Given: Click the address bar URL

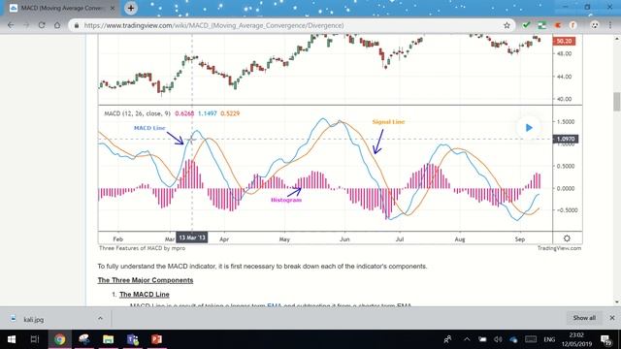Looking at the screenshot, I should (x=213, y=25).
